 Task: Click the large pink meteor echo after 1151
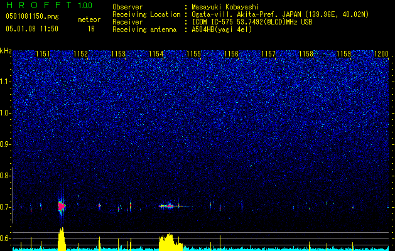click(x=61, y=206)
